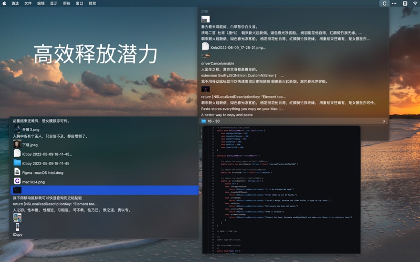This screenshot has height=262, width=420.
Task: Select Paste stores everything you copy entry
Action: pyautogui.click(x=242, y=109)
